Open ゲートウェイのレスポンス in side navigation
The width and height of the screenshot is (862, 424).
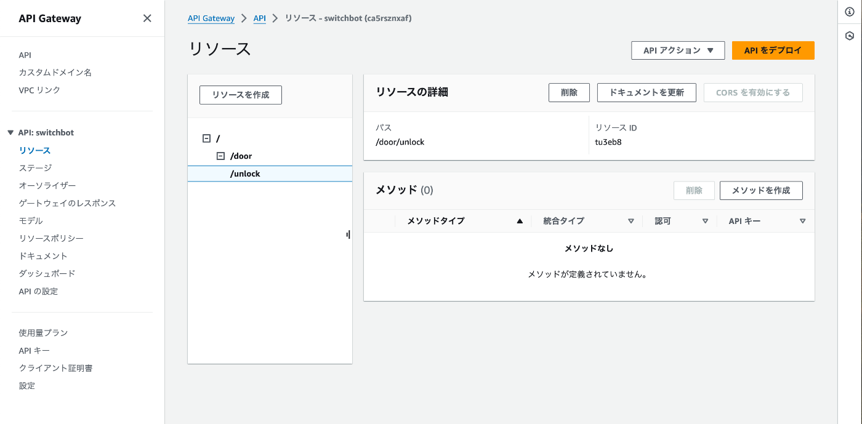click(x=67, y=203)
